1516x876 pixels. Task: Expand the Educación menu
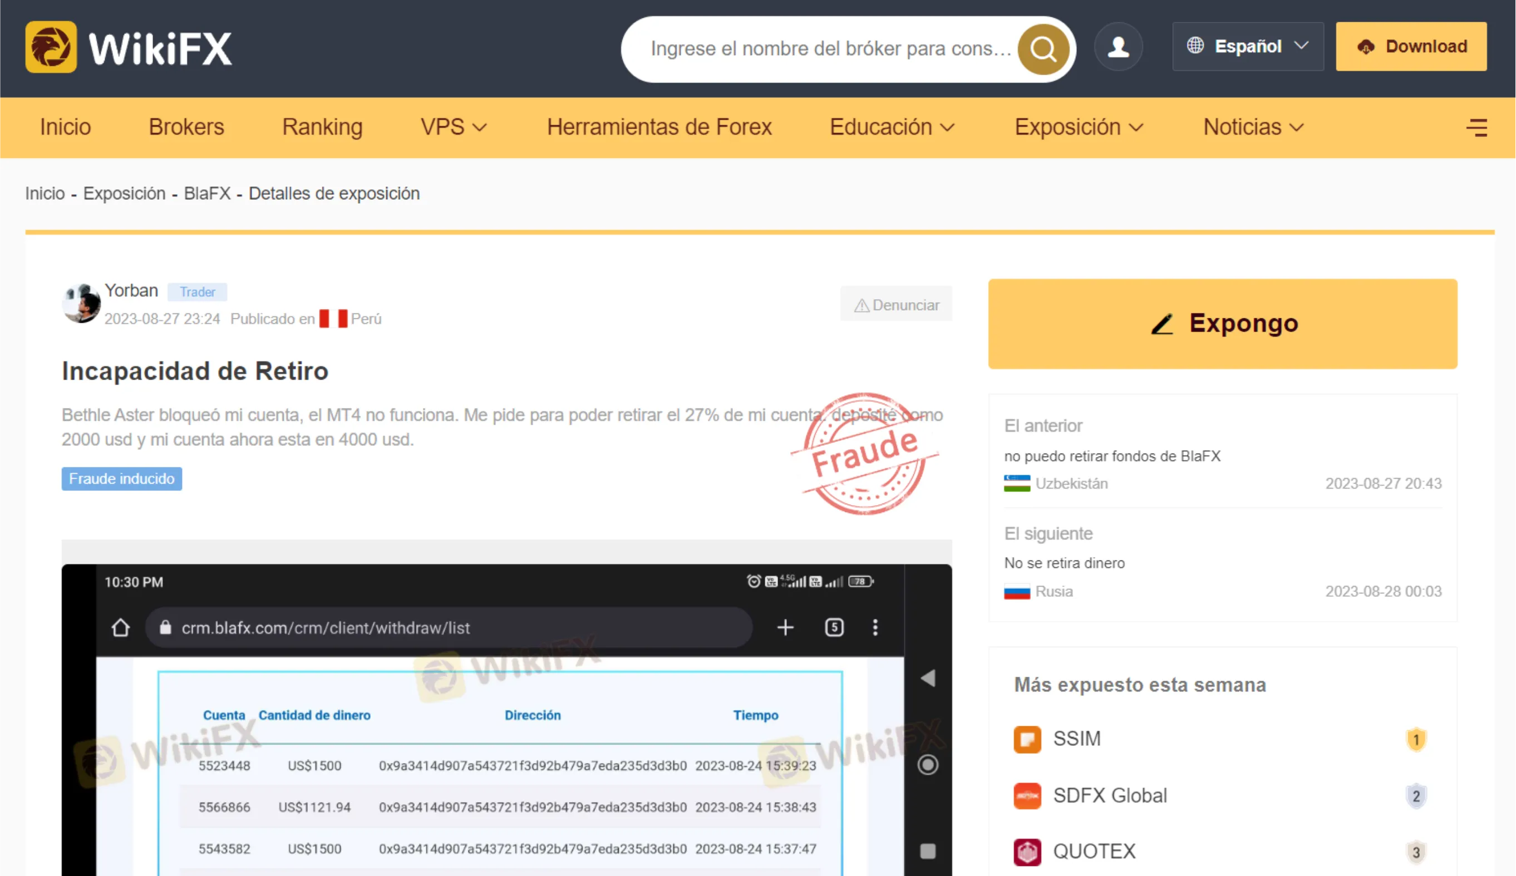[x=892, y=127]
